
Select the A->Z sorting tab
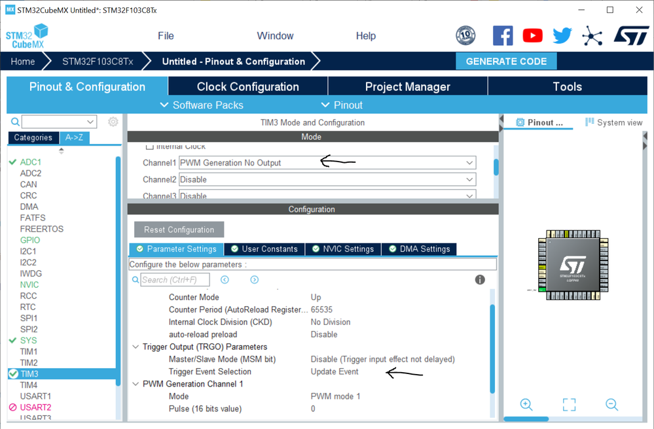[x=74, y=137]
